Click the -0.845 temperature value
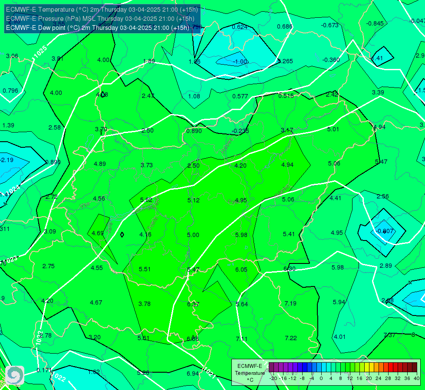Image resolution: width=425 pixels, height=390 pixels. [375, 23]
